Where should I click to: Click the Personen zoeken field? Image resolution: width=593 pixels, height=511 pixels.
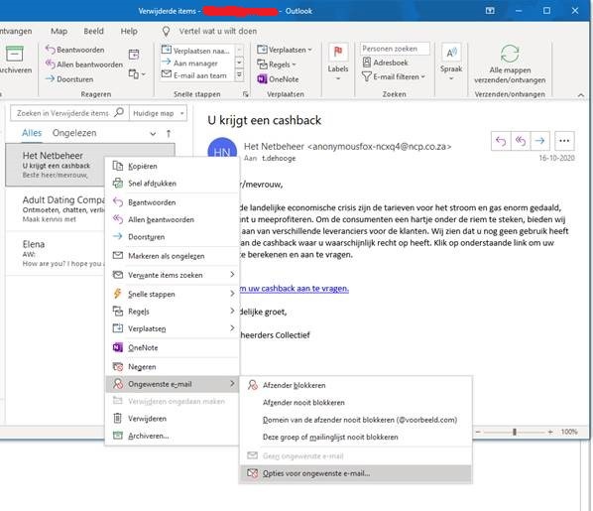coord(395,49)
